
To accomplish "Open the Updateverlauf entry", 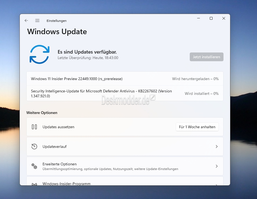I will [125, 147].
